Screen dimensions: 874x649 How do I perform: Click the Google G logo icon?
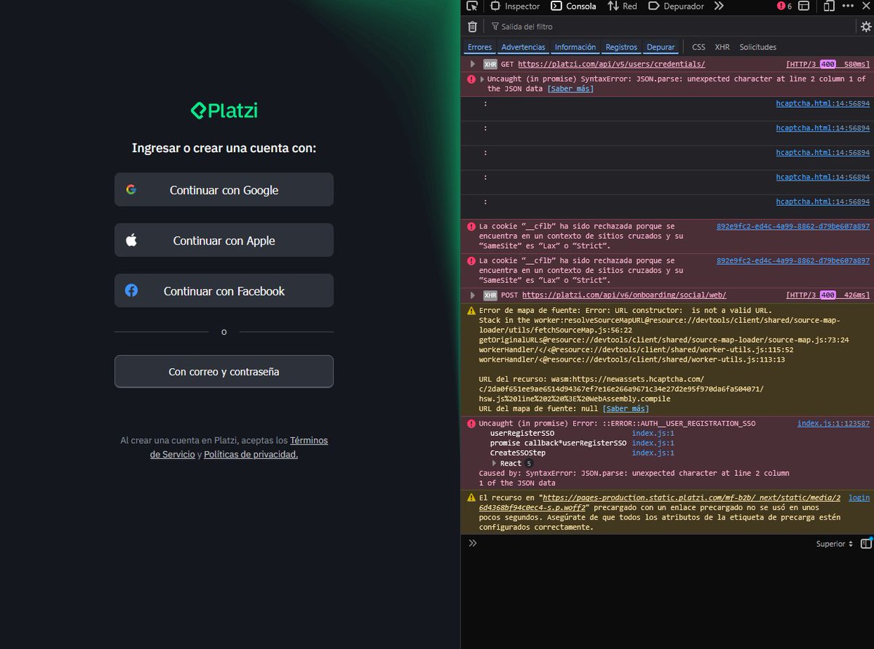(131, 189)
